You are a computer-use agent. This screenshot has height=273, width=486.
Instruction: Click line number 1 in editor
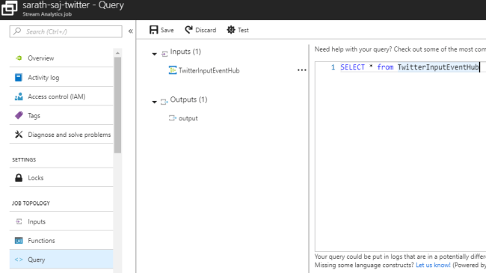tap(333, 67)
